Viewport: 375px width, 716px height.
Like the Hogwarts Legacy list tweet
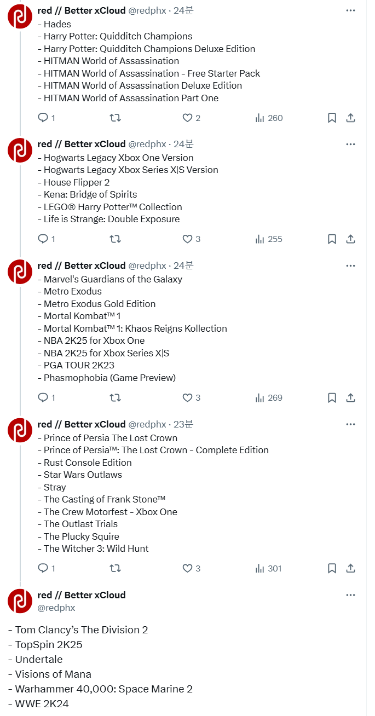pyautogui.click(x=191, y=239)
